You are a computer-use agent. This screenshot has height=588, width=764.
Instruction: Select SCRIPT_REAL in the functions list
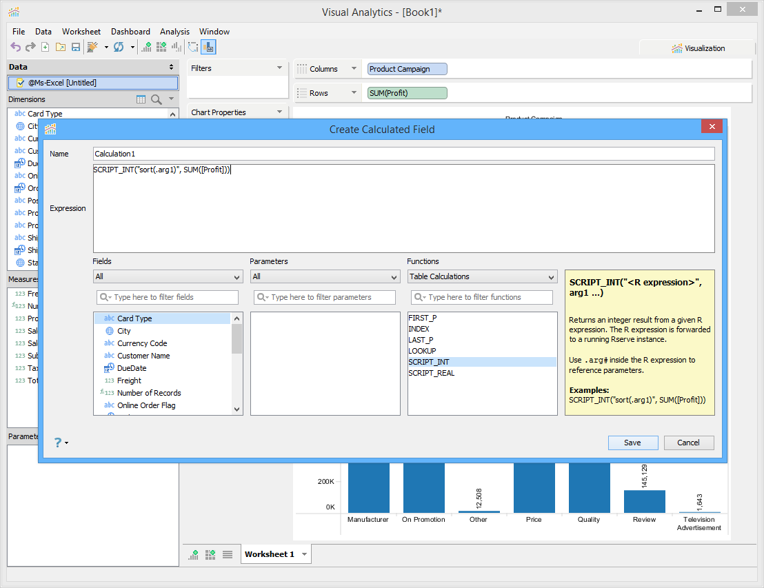[432, 373]
